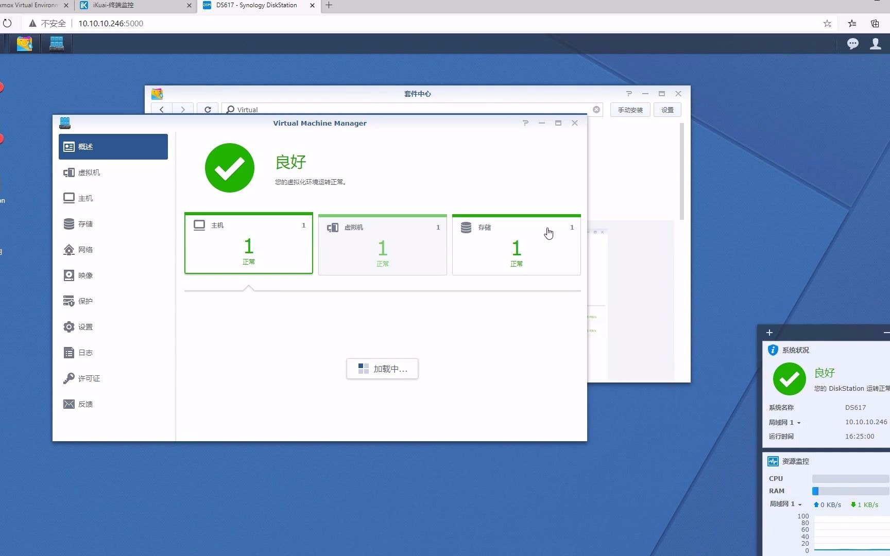Click the help icon in Virtual Machine Manager
This screenshot has width=890, height=556.
coord(525,123)
